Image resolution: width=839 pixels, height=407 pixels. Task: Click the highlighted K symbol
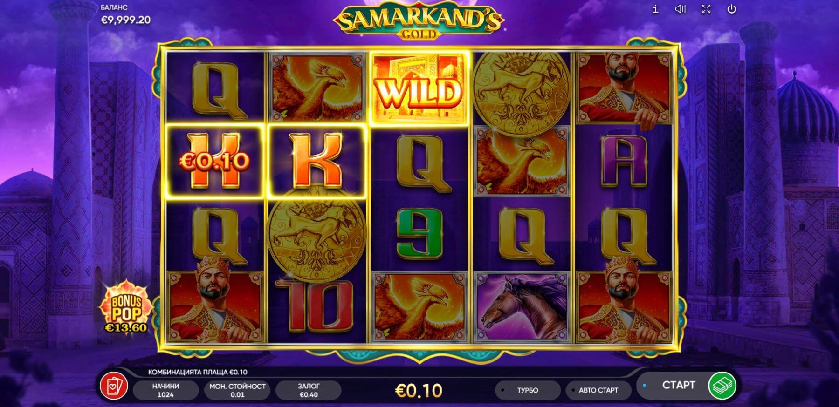316,161
